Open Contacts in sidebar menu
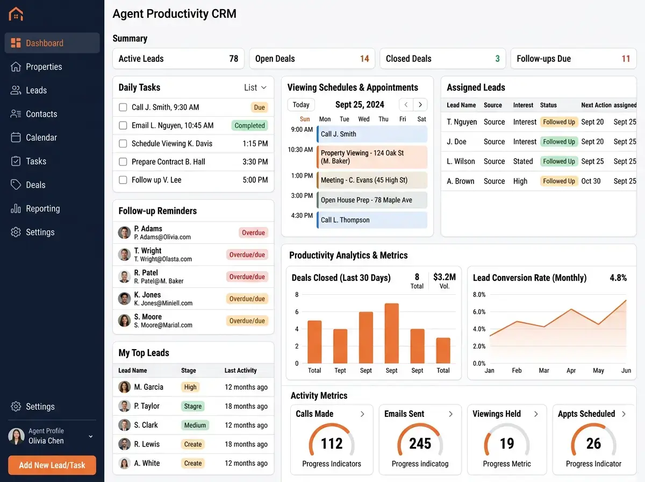The image size is (645, 482). (52, 114)
